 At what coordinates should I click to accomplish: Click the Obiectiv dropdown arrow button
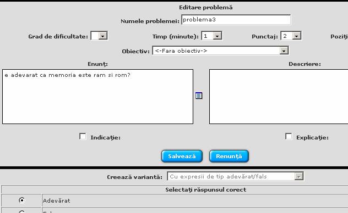284,51
